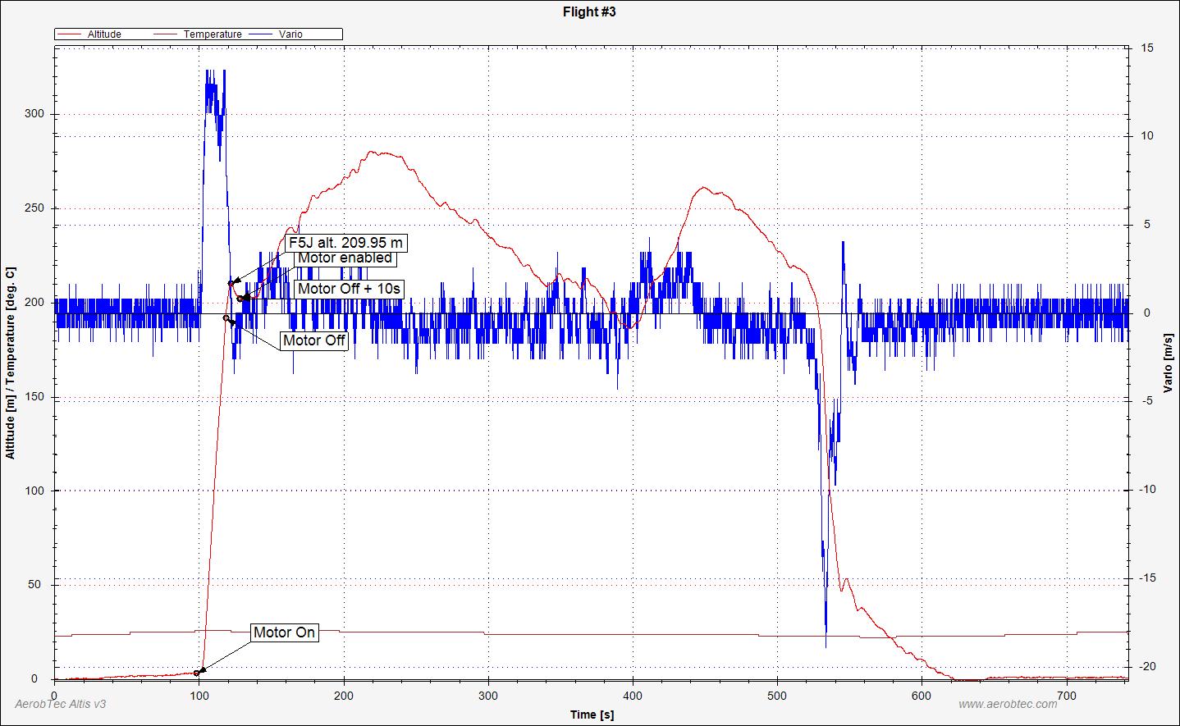Screen dimensions: 1180x726
Task: Select the Motor Off marker point on the altitude curve
Action: point(226,317)
